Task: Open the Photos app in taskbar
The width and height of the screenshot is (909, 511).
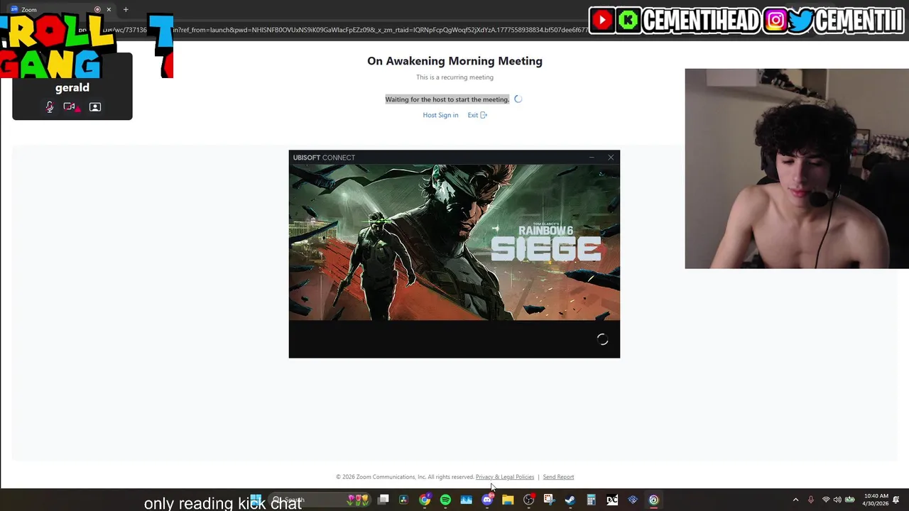Action: point(467,500)
